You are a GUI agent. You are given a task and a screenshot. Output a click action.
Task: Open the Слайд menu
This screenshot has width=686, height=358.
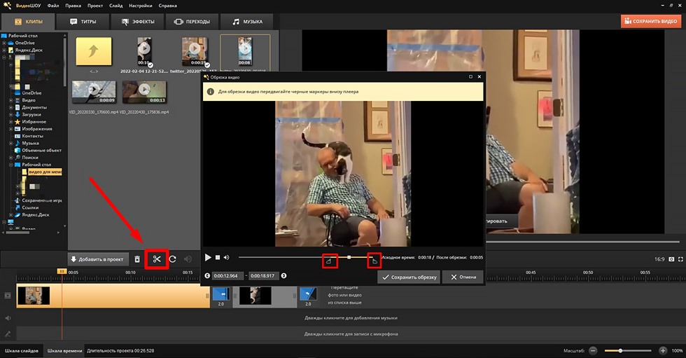coord(116,6)
